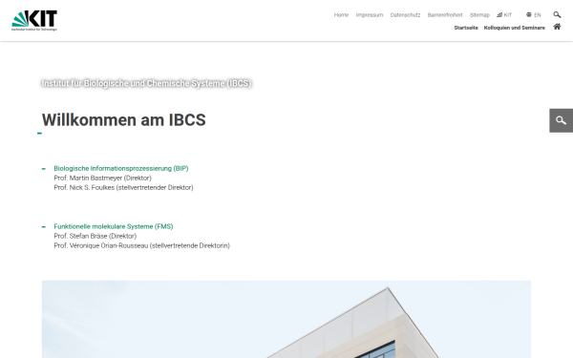The width and height of the screenshot is (573, 358).
Task: Click the building photo
Action: tap(286, 319)
